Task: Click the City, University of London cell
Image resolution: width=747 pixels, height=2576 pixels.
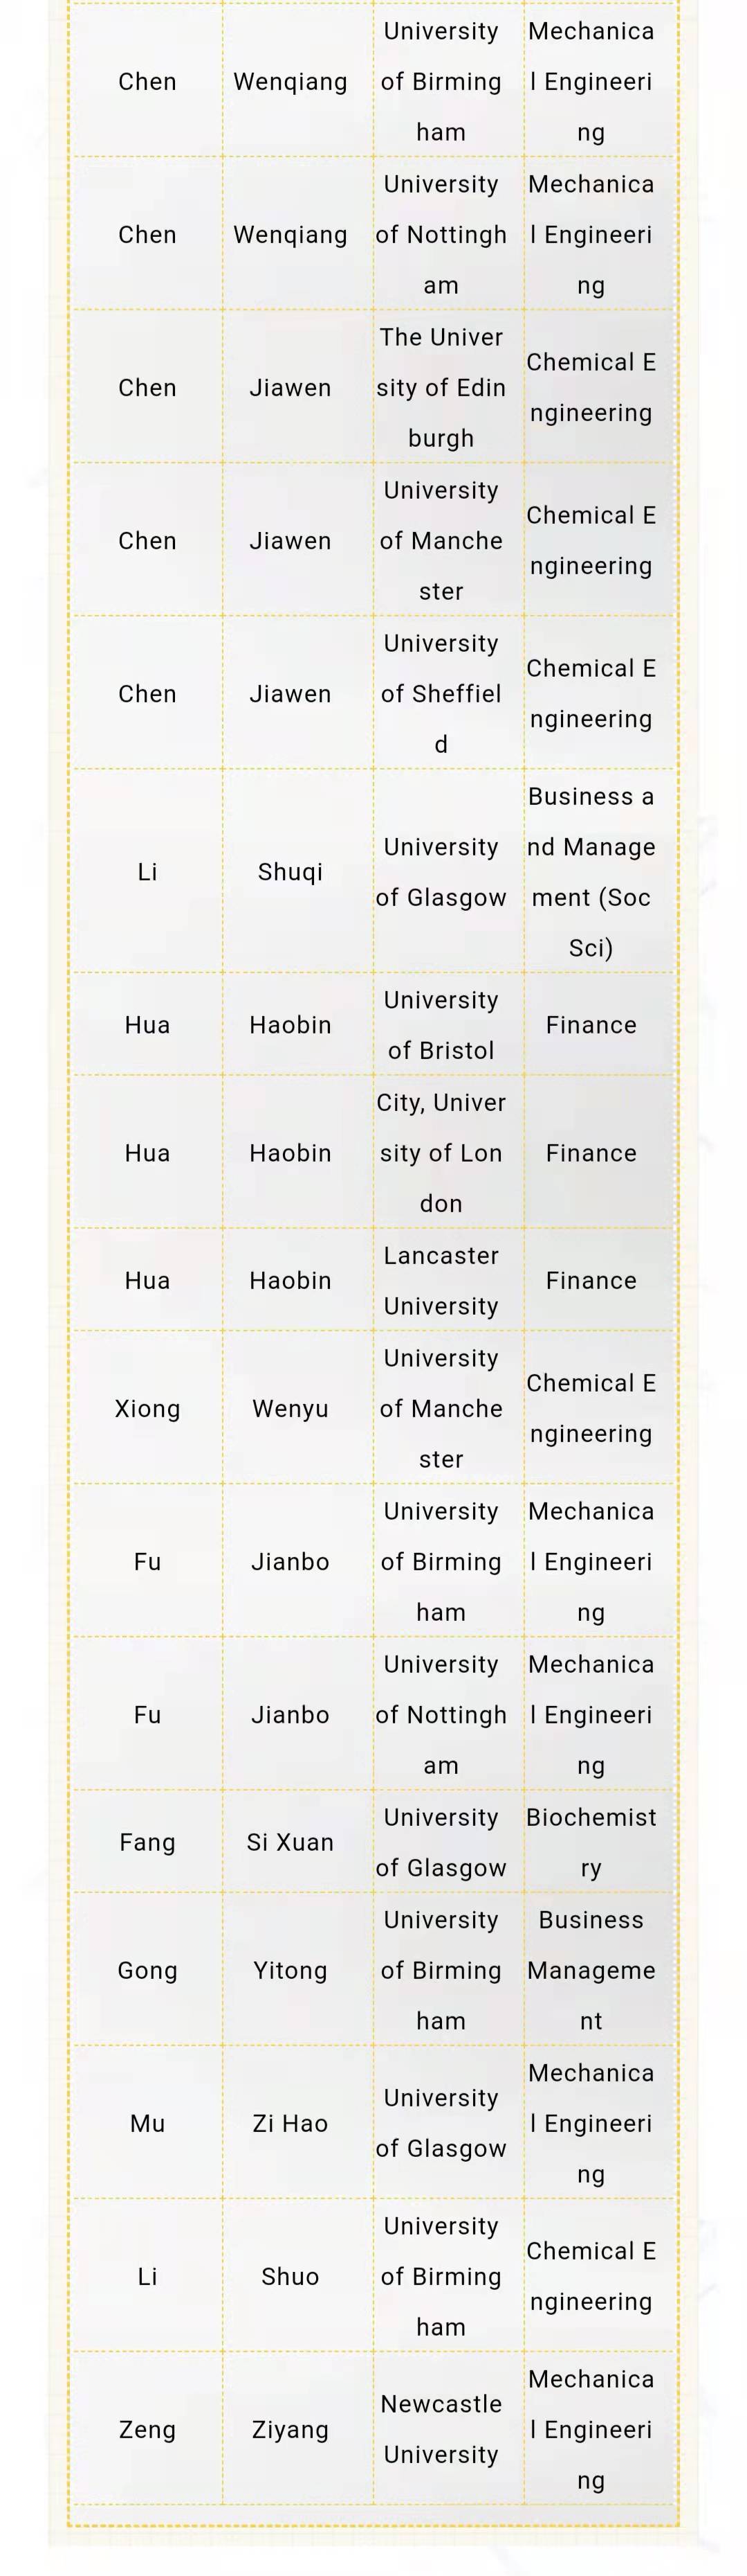Action: (441, 1152)
